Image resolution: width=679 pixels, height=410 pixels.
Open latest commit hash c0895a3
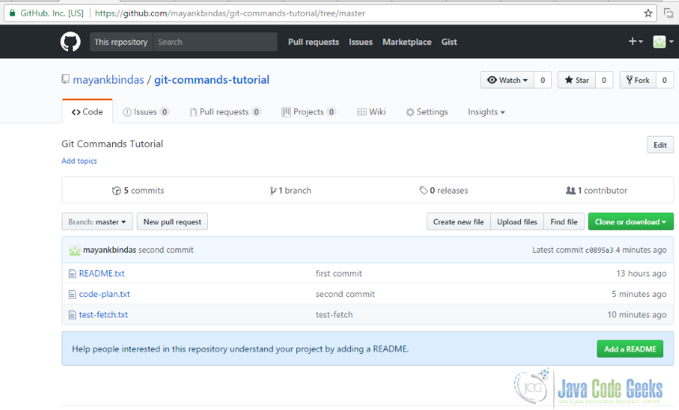[x=599, y=250]
